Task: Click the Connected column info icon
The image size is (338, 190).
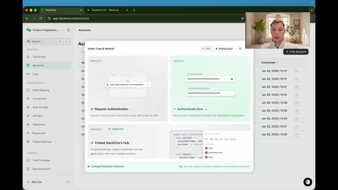Action: click(277, 63)
